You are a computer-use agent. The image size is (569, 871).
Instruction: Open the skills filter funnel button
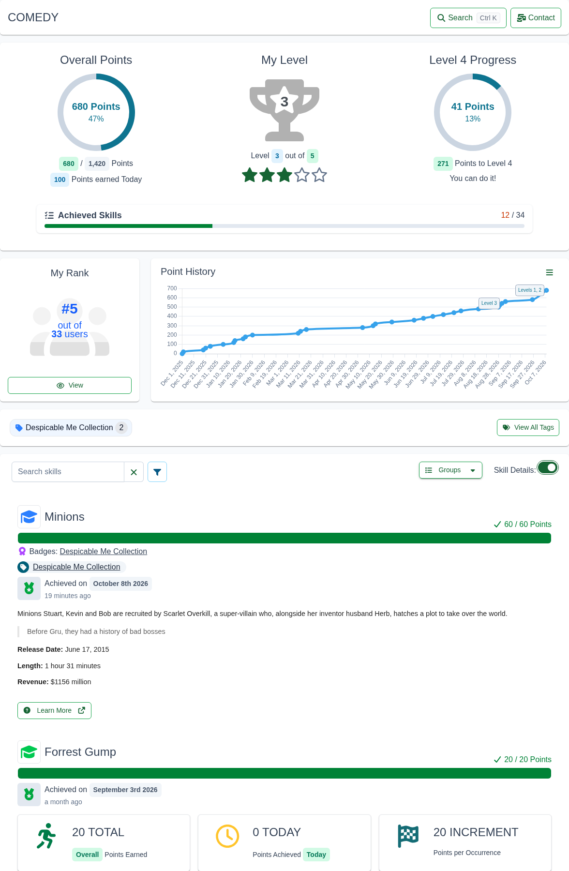pos(157,472)
